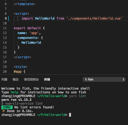Screen dimensions: 128x125
Task: Click the green help word in terminal
Action: click(15, 92)
